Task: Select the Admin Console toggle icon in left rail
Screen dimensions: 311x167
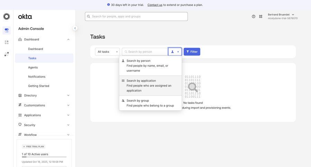Action: (7, 30)
